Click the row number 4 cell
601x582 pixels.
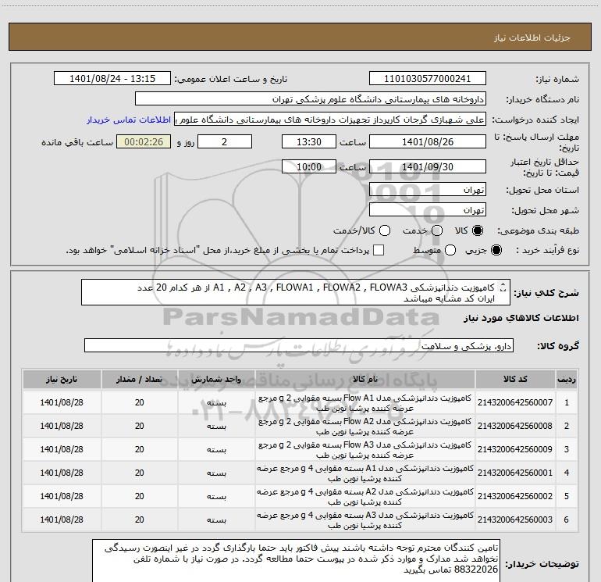pos(567,473)
